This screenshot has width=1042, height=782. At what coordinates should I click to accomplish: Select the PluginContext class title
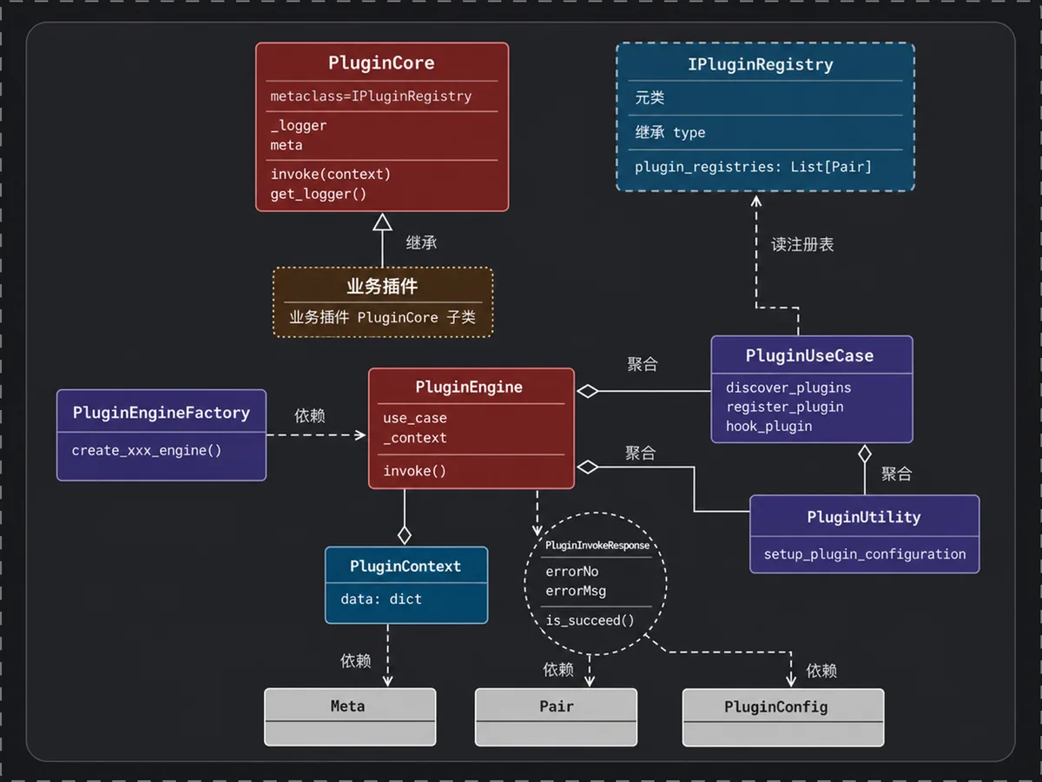[406, 567]
